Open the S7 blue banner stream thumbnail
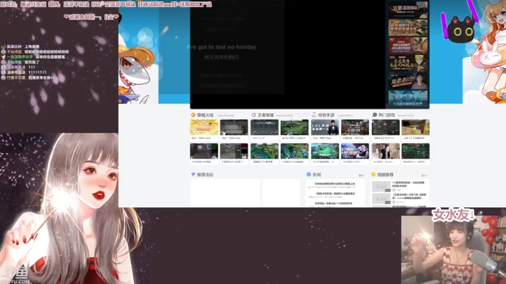Image resolution: width=506 pixels, height=284 pixels. pos(355,151)
